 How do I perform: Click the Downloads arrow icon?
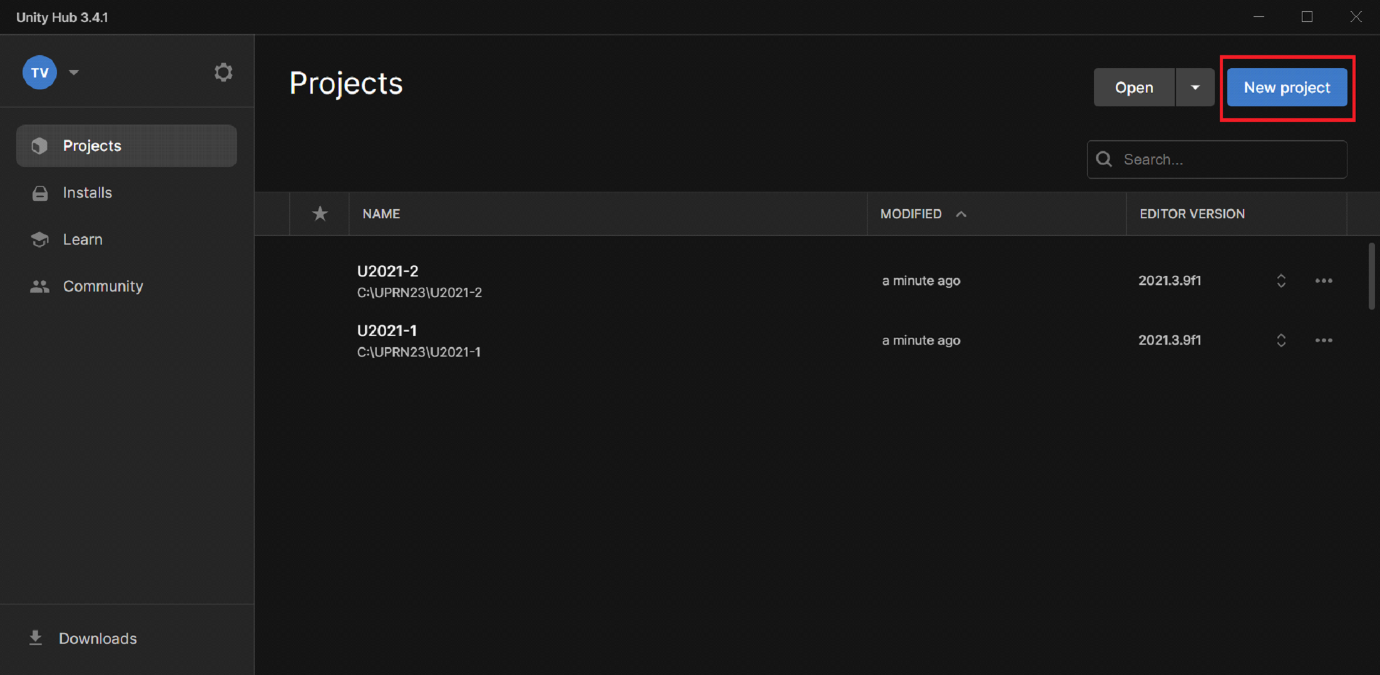pyautogui.click(x=36, y=638)
